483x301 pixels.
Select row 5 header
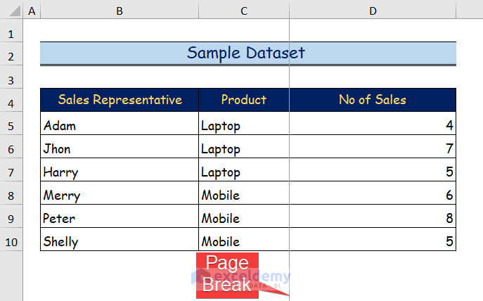[x=11, y=126]
